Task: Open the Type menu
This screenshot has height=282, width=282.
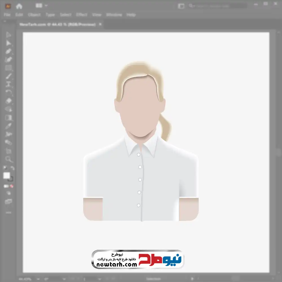Action: tap(50, 15)
